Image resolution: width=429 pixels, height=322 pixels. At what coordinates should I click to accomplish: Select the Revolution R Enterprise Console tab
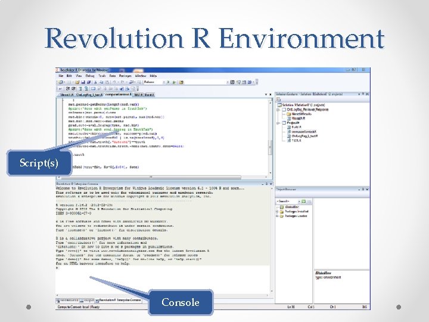120,301
